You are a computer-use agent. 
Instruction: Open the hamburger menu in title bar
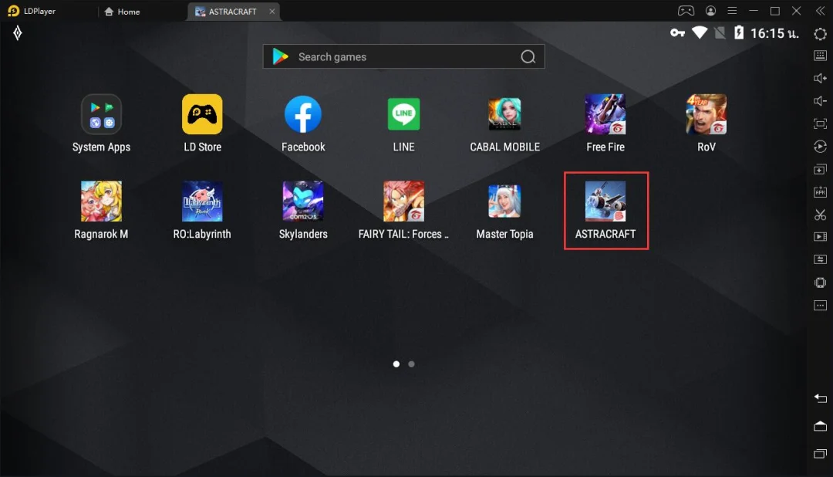tap(732, 11)
